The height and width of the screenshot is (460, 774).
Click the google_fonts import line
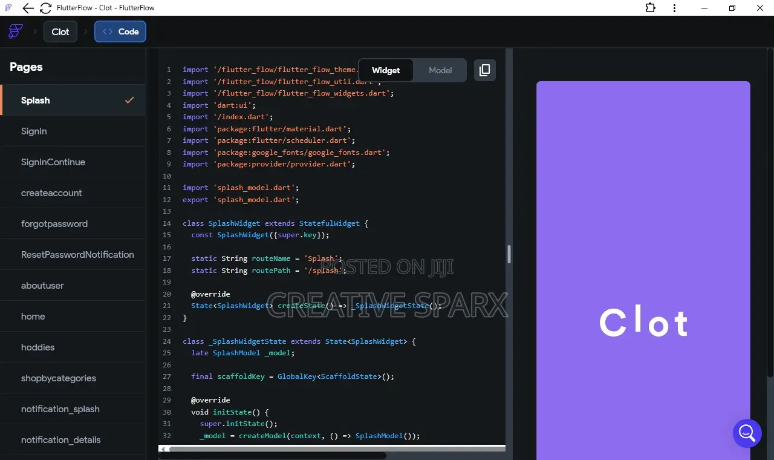286,152
